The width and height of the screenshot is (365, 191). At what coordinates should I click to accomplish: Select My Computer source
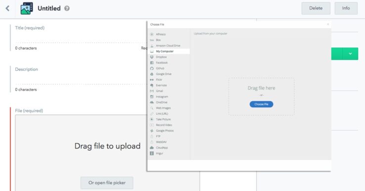click(169, 51)
